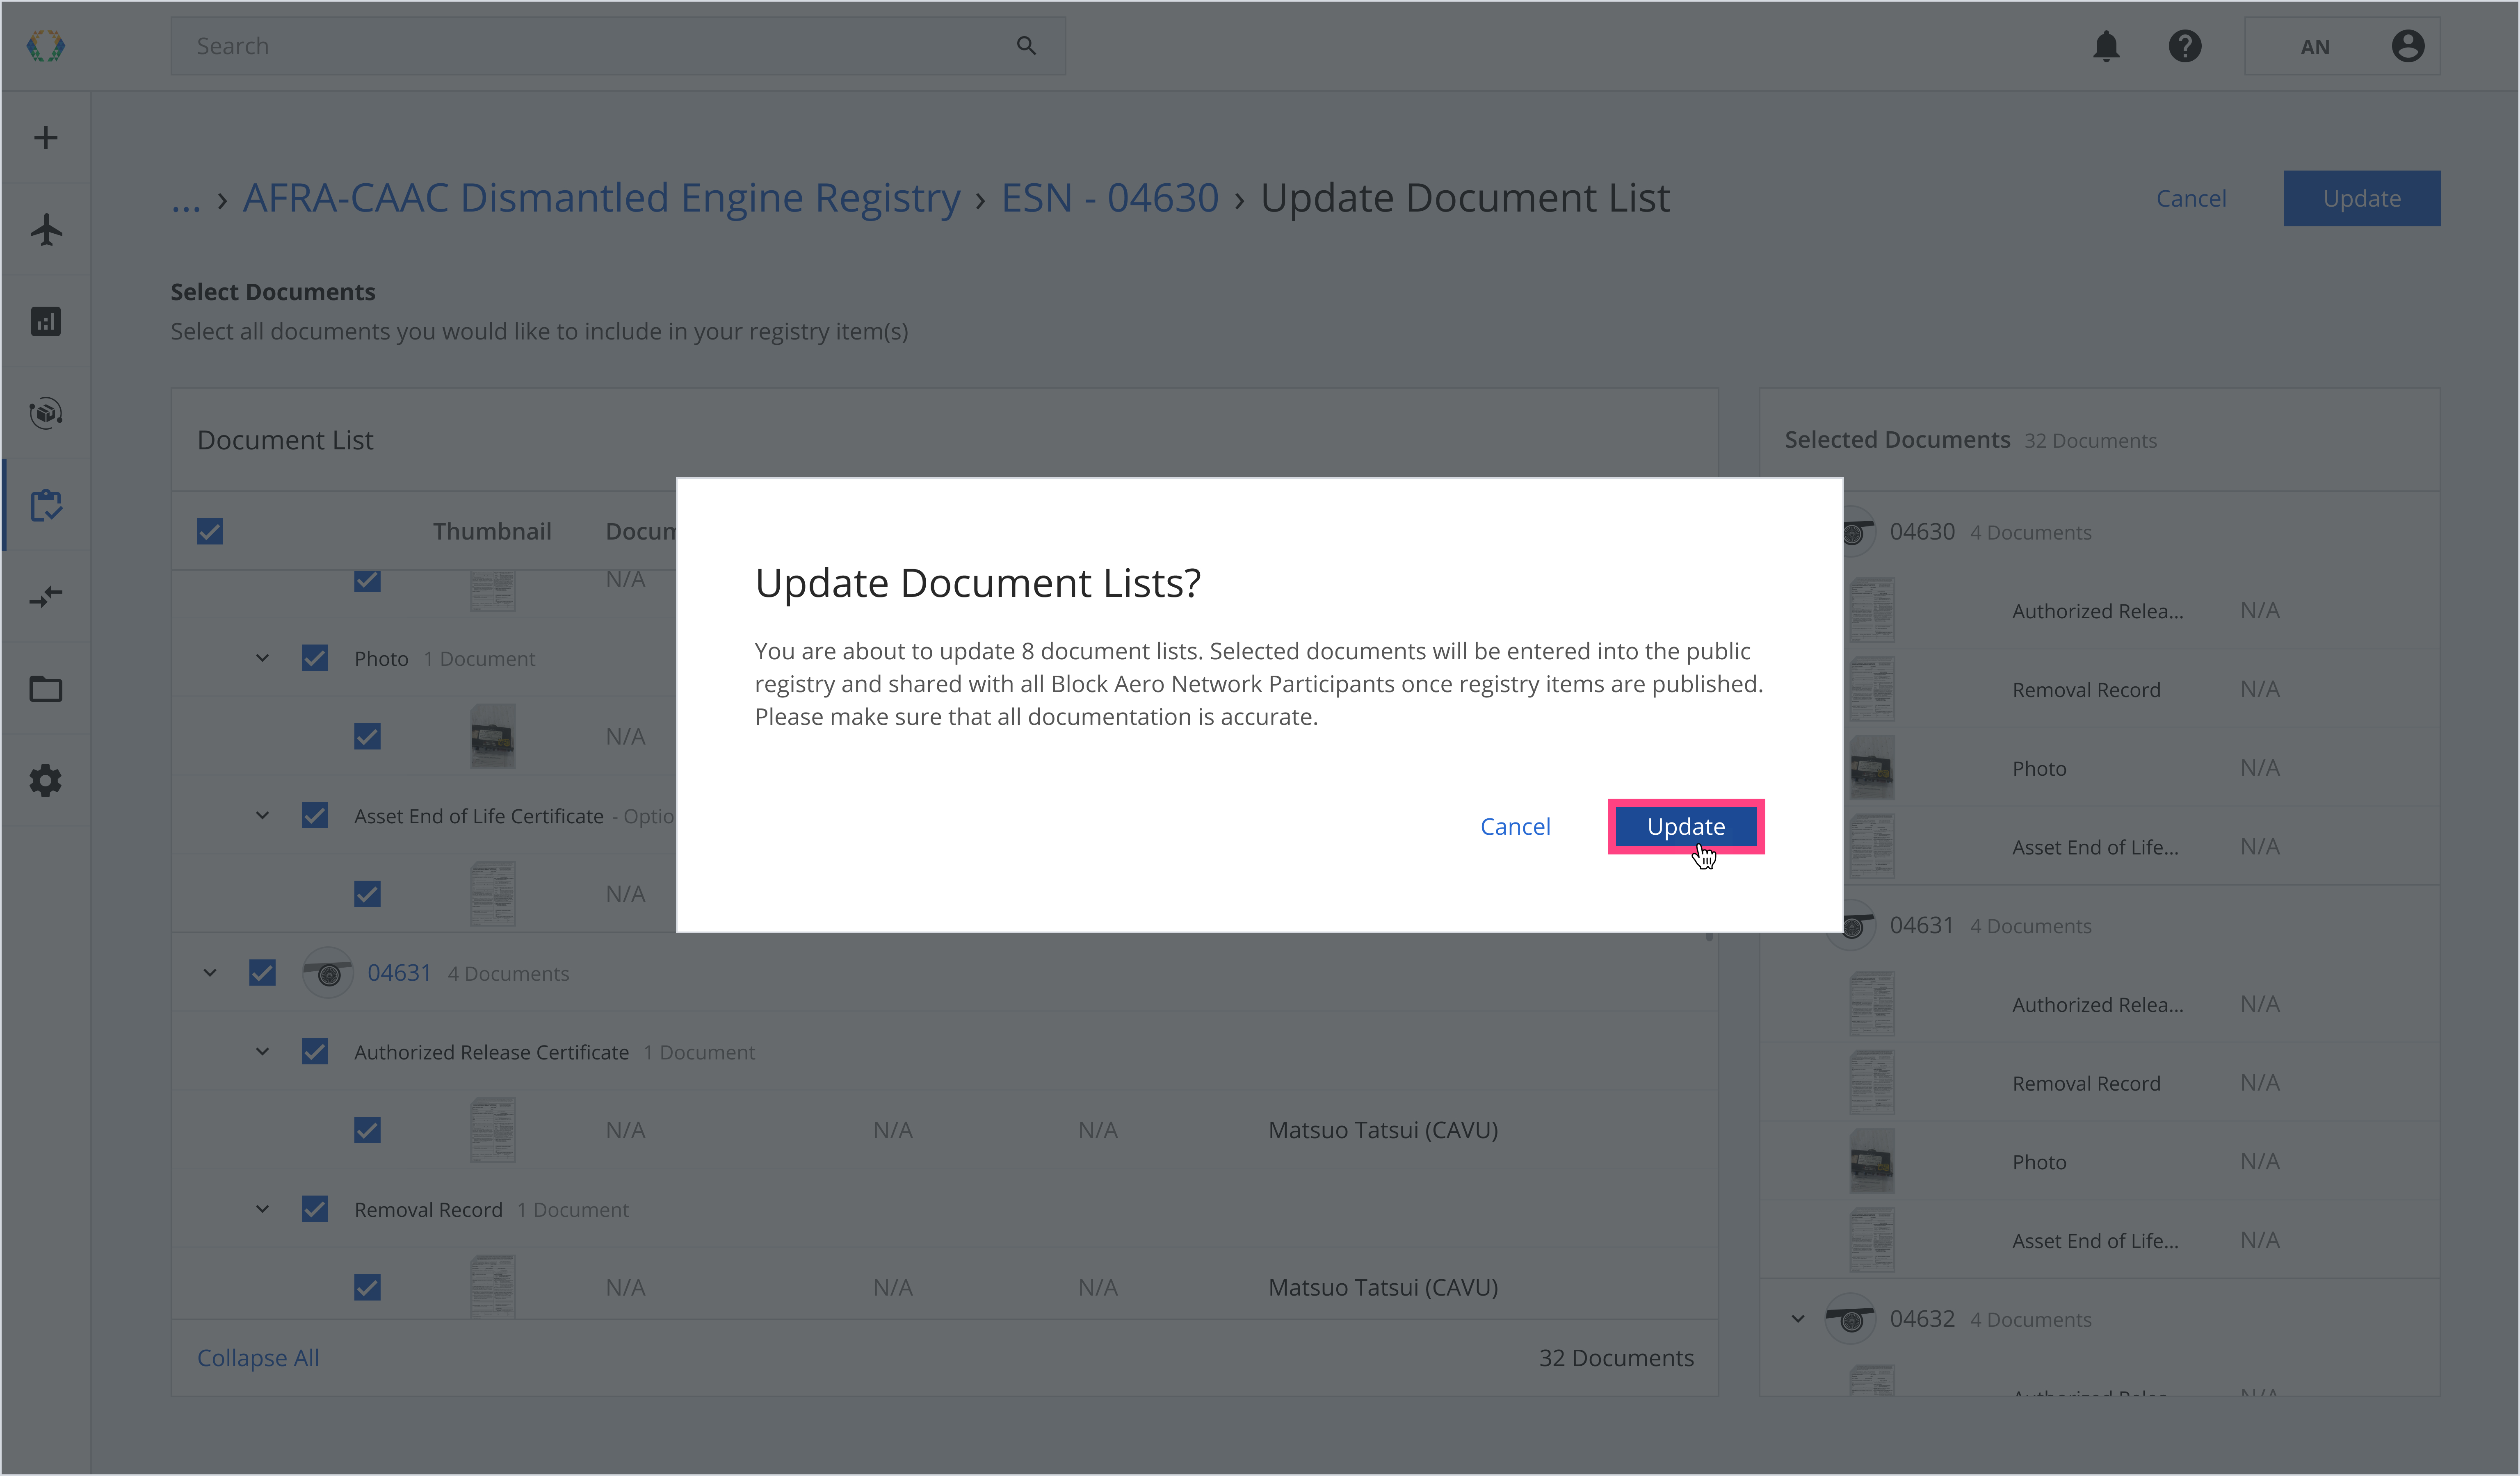Open the folder icon in the sidebar

pos(46,688)
